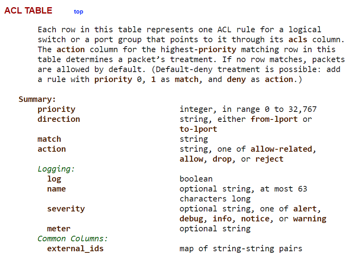Select the severity column entry
This screenshot has width=353, height=262.
[66, 209]
